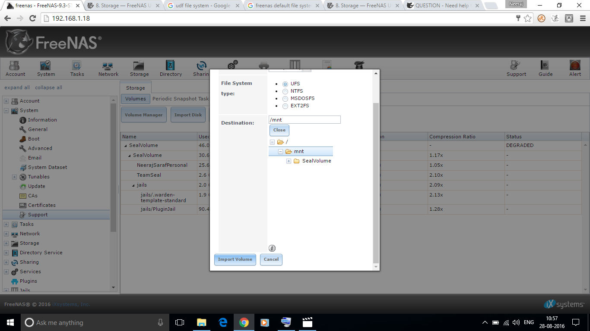Expand the Directory Service node in sidebar
Viewport: 590px width, 331px height.
(6, 253)
